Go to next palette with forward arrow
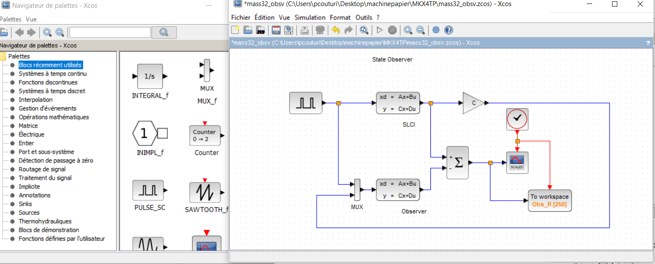The height and width of the screenshot is (264, 655). pyautogui.click(x=31, y=32)
